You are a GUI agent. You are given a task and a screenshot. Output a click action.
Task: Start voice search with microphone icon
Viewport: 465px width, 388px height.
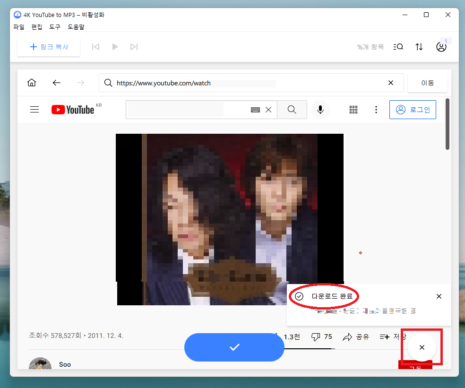[320, 110]
